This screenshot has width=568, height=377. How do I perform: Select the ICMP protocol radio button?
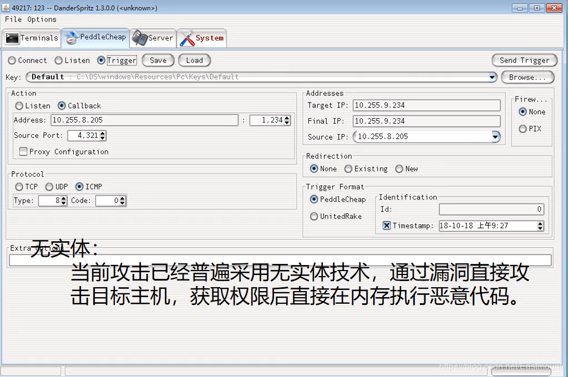79,187
